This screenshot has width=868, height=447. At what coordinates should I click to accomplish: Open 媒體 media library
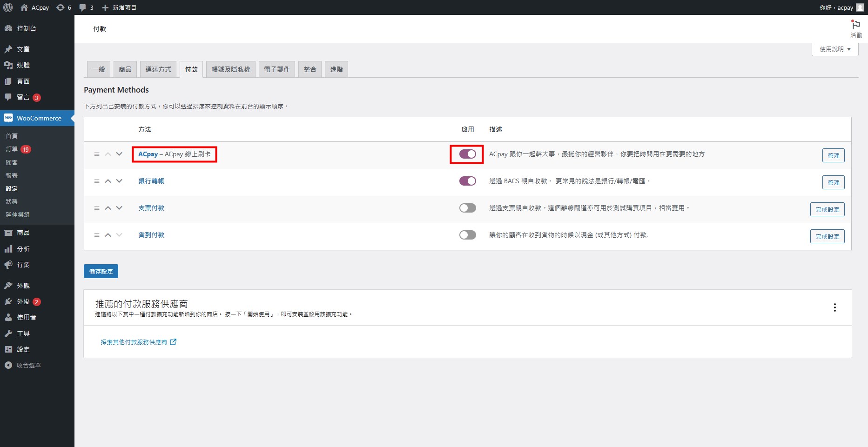click(37, 65)
